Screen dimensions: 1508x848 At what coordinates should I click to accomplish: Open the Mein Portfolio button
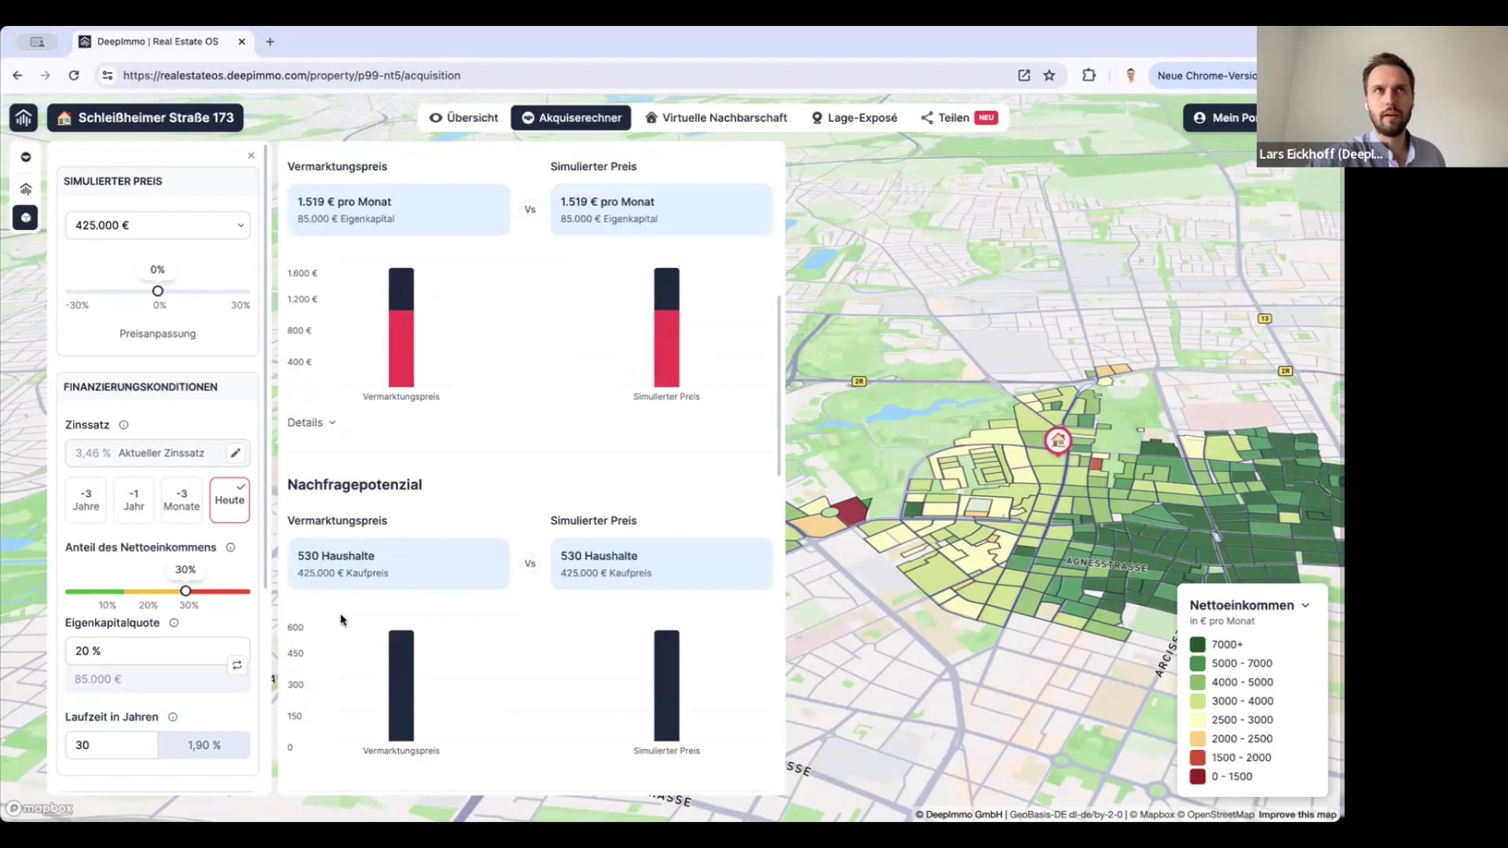point(1221,118)
